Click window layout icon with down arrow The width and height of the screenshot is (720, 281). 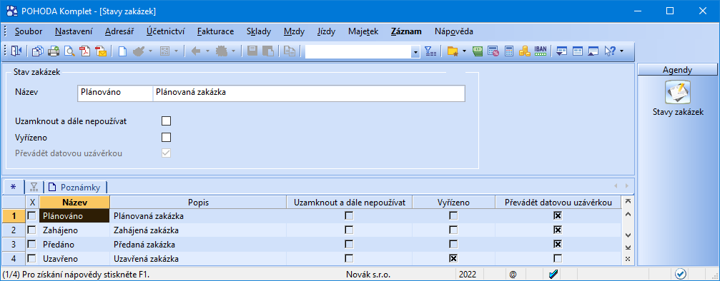pyautogui.click(x=561, y=51)
